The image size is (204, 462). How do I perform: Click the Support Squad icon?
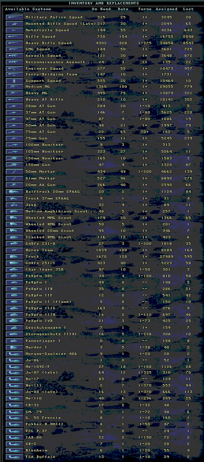point(14,81)
